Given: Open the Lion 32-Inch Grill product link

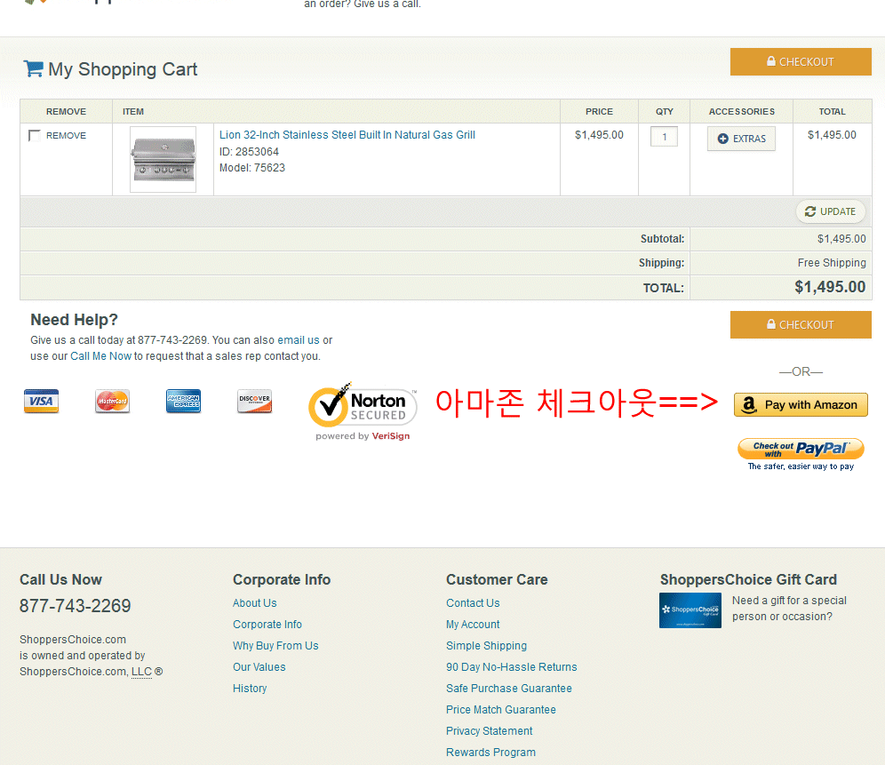Looking at the screenshot, I should (347, 135).
